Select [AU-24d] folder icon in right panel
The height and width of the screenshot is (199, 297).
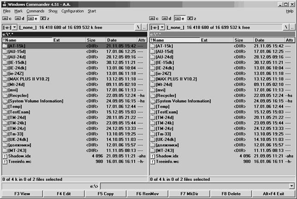click(153, 57)
